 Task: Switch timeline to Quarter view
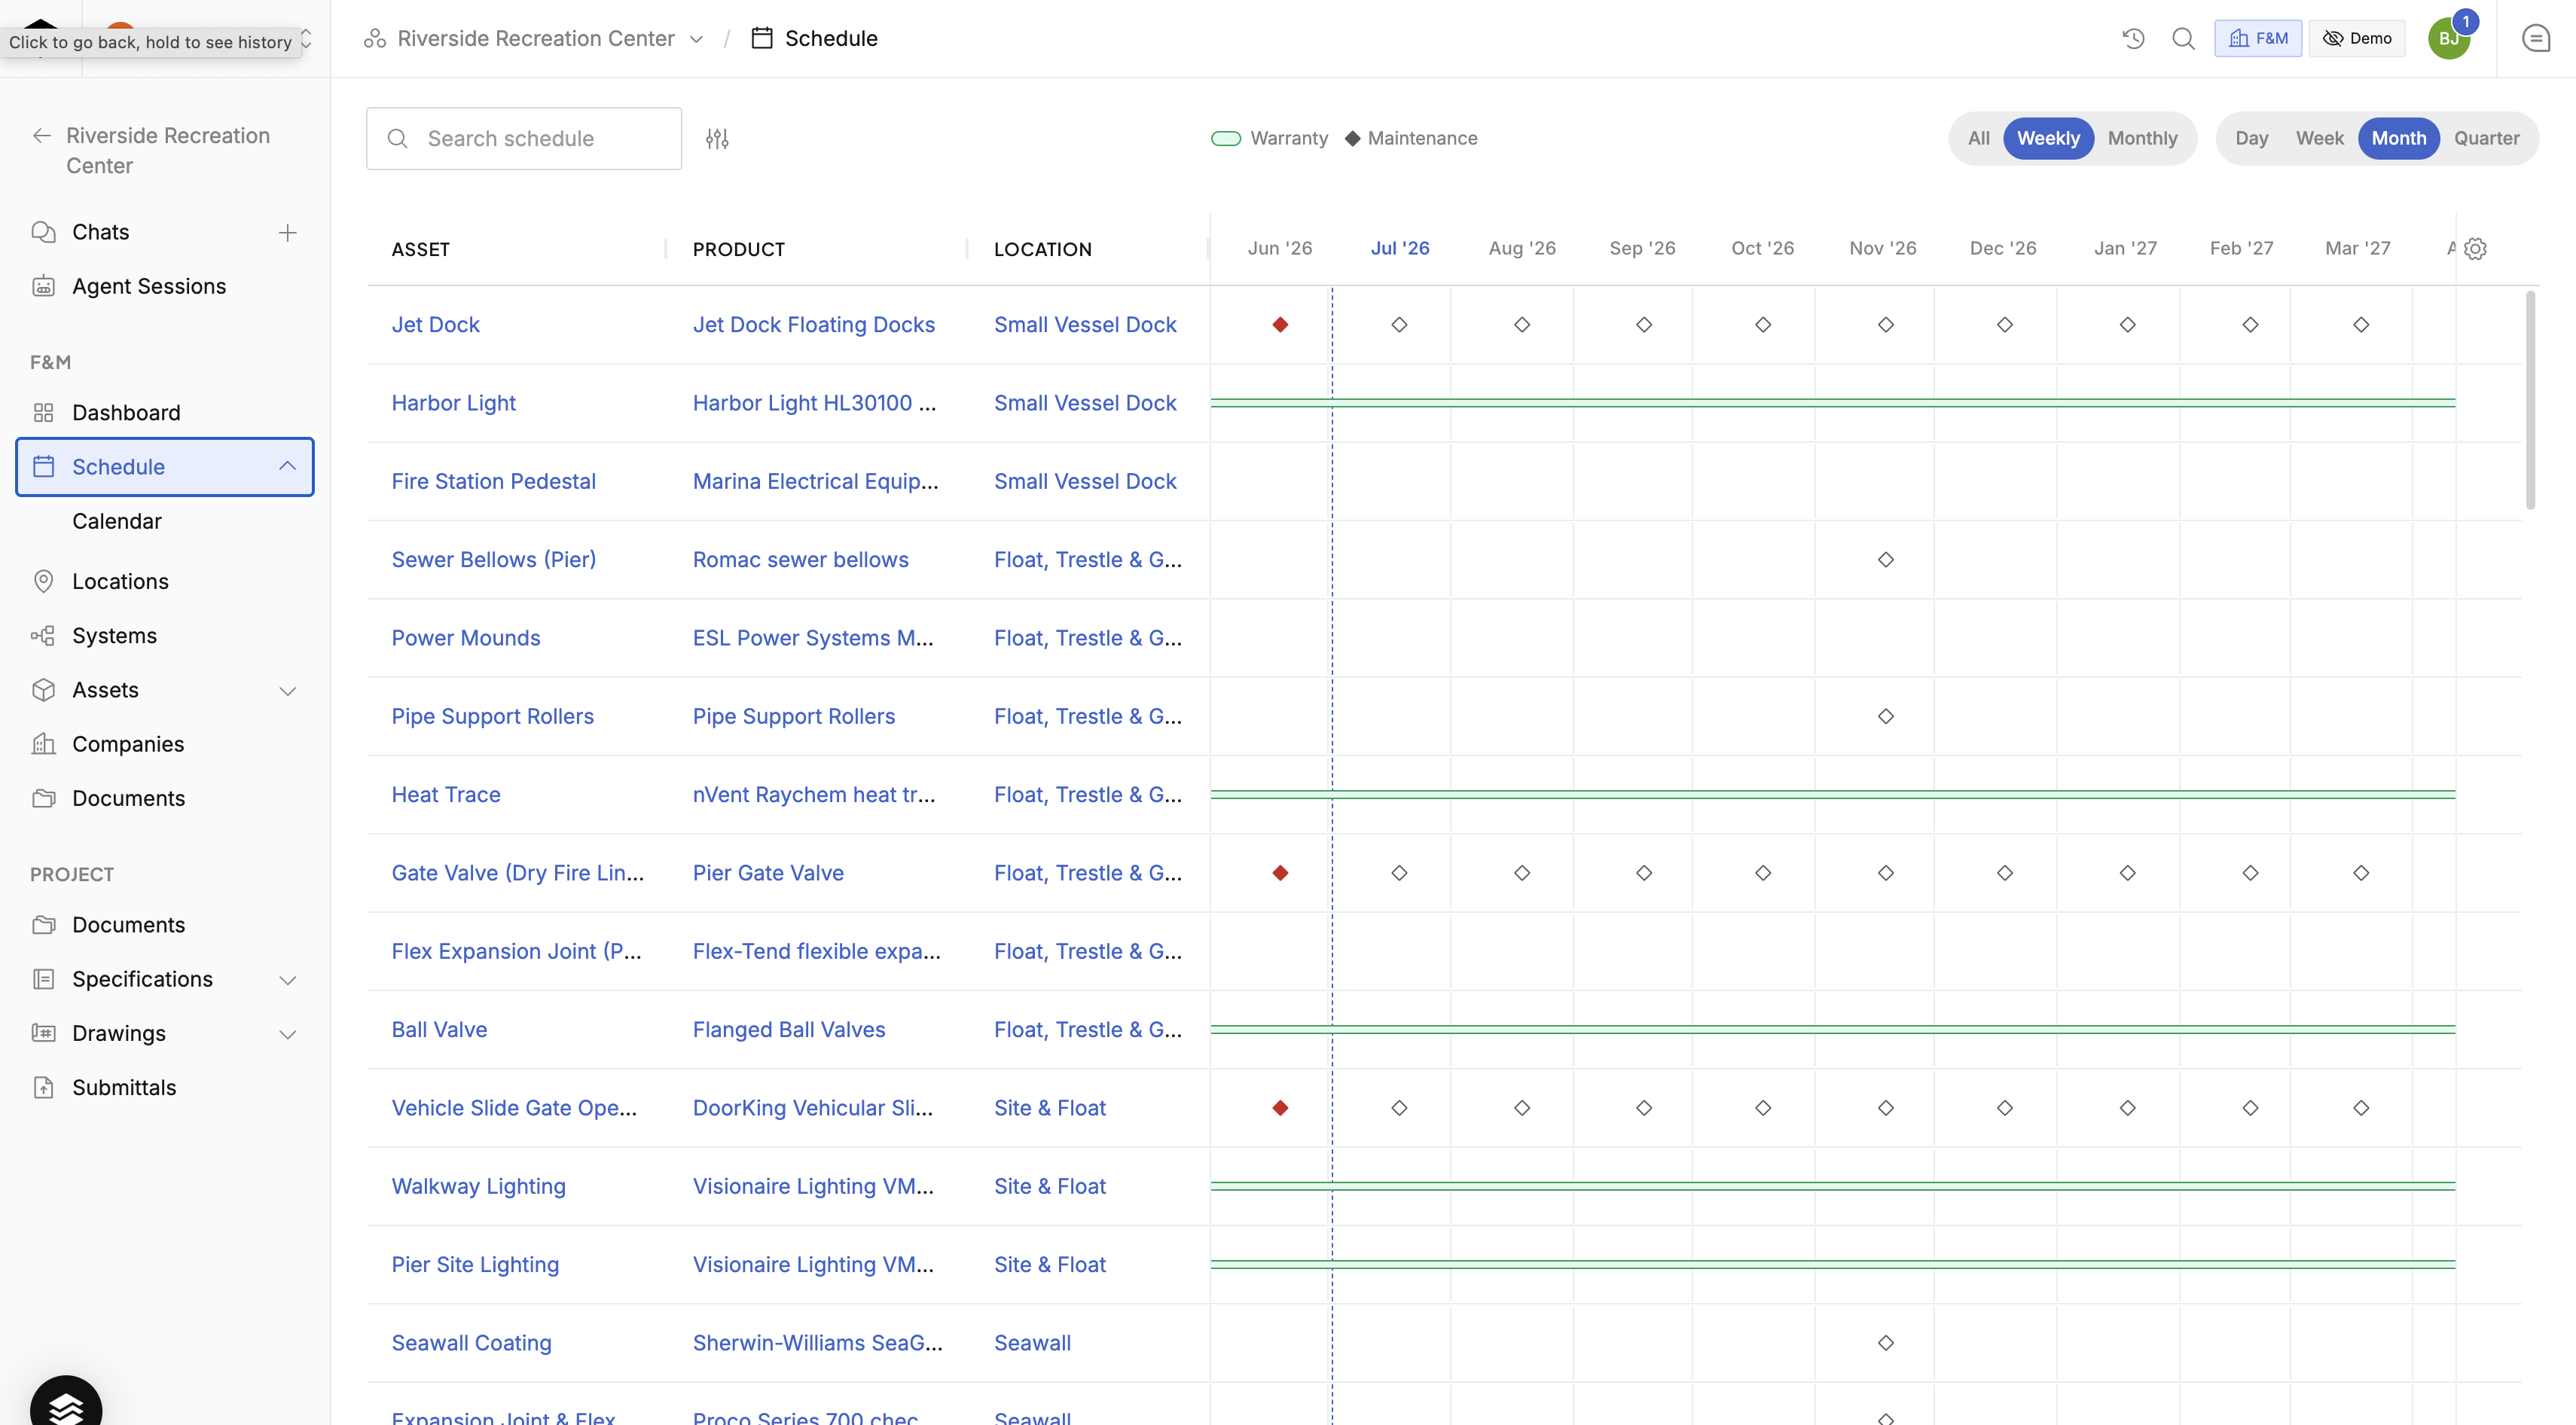click(2486, 139)
